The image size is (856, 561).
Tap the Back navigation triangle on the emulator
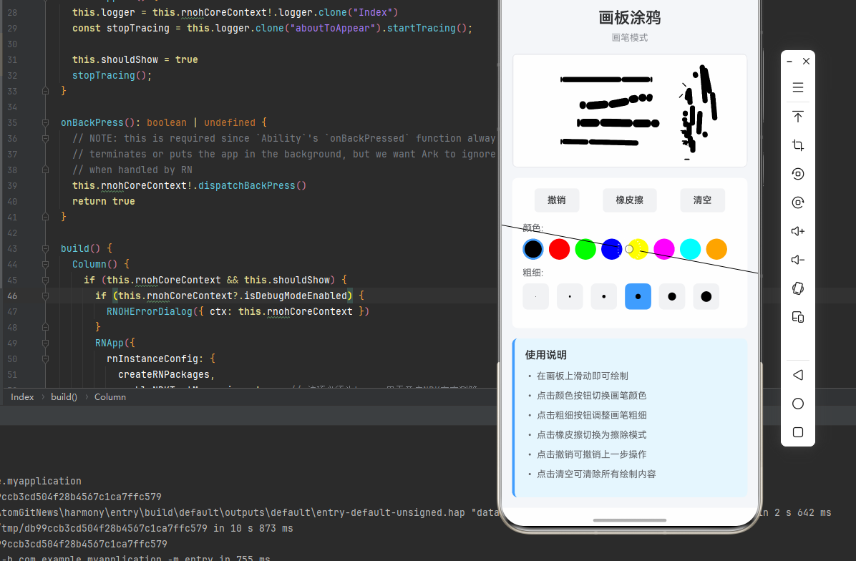tap(797, 375)
